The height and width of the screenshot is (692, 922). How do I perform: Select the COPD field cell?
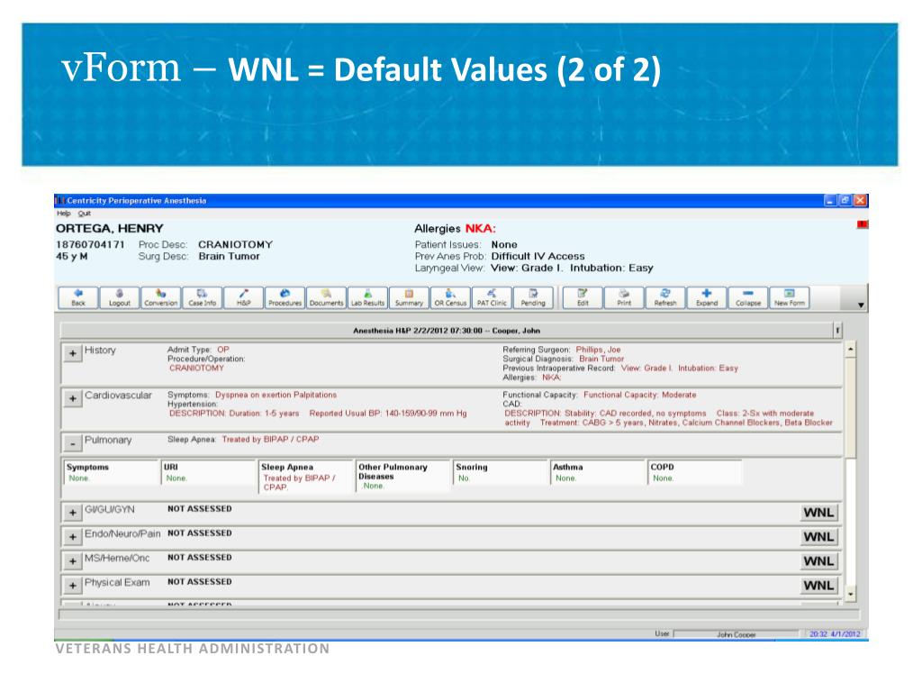tap(694, 472)
